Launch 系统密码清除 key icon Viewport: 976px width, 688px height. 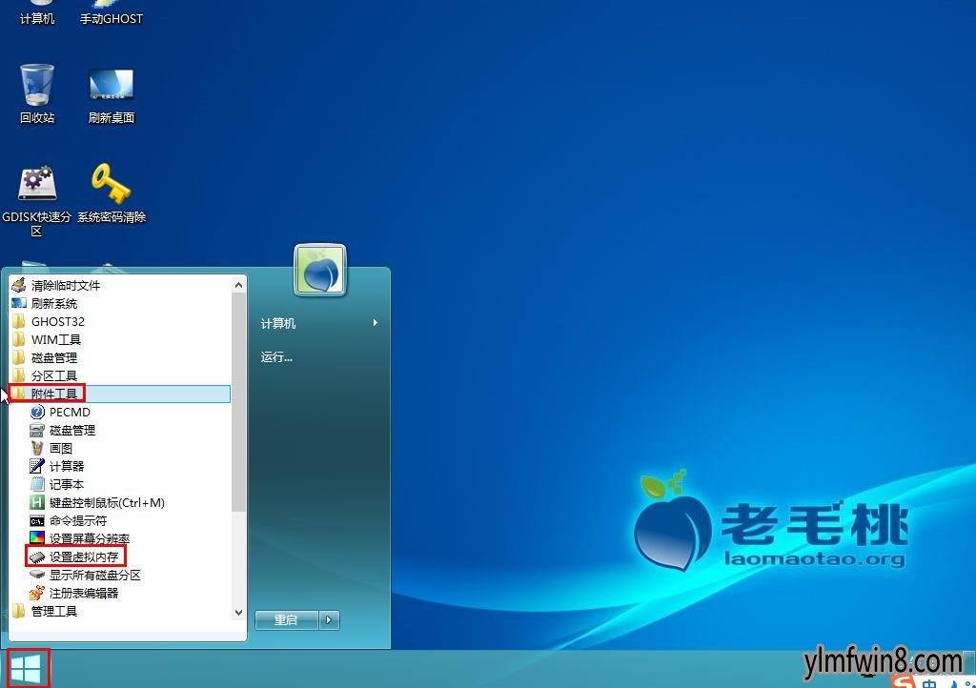click(x=111, y=185)
